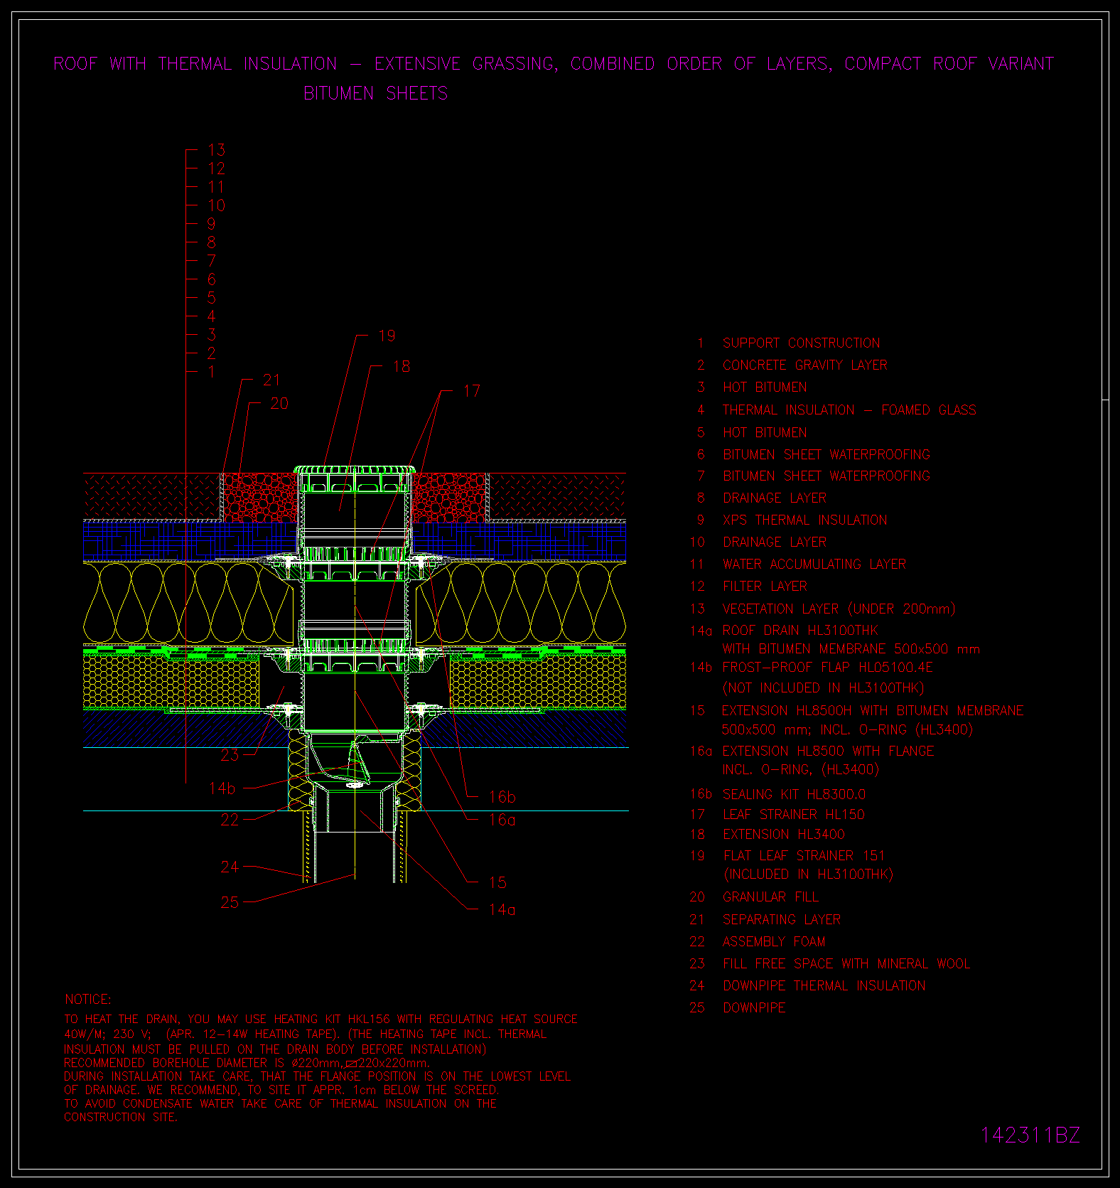Select legend entry 'THERMAL INSULATION – FOAMED GLASS'
Screen dimensions: 1120x1188
point(849,410)
